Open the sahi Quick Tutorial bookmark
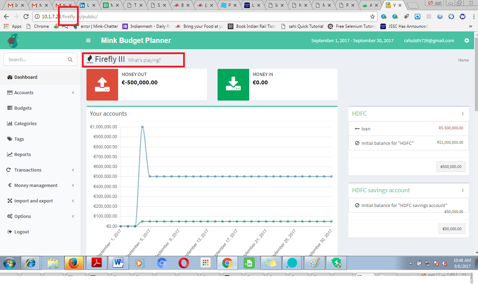The height and width of the screenshot is (284, 478). [302, 26]
